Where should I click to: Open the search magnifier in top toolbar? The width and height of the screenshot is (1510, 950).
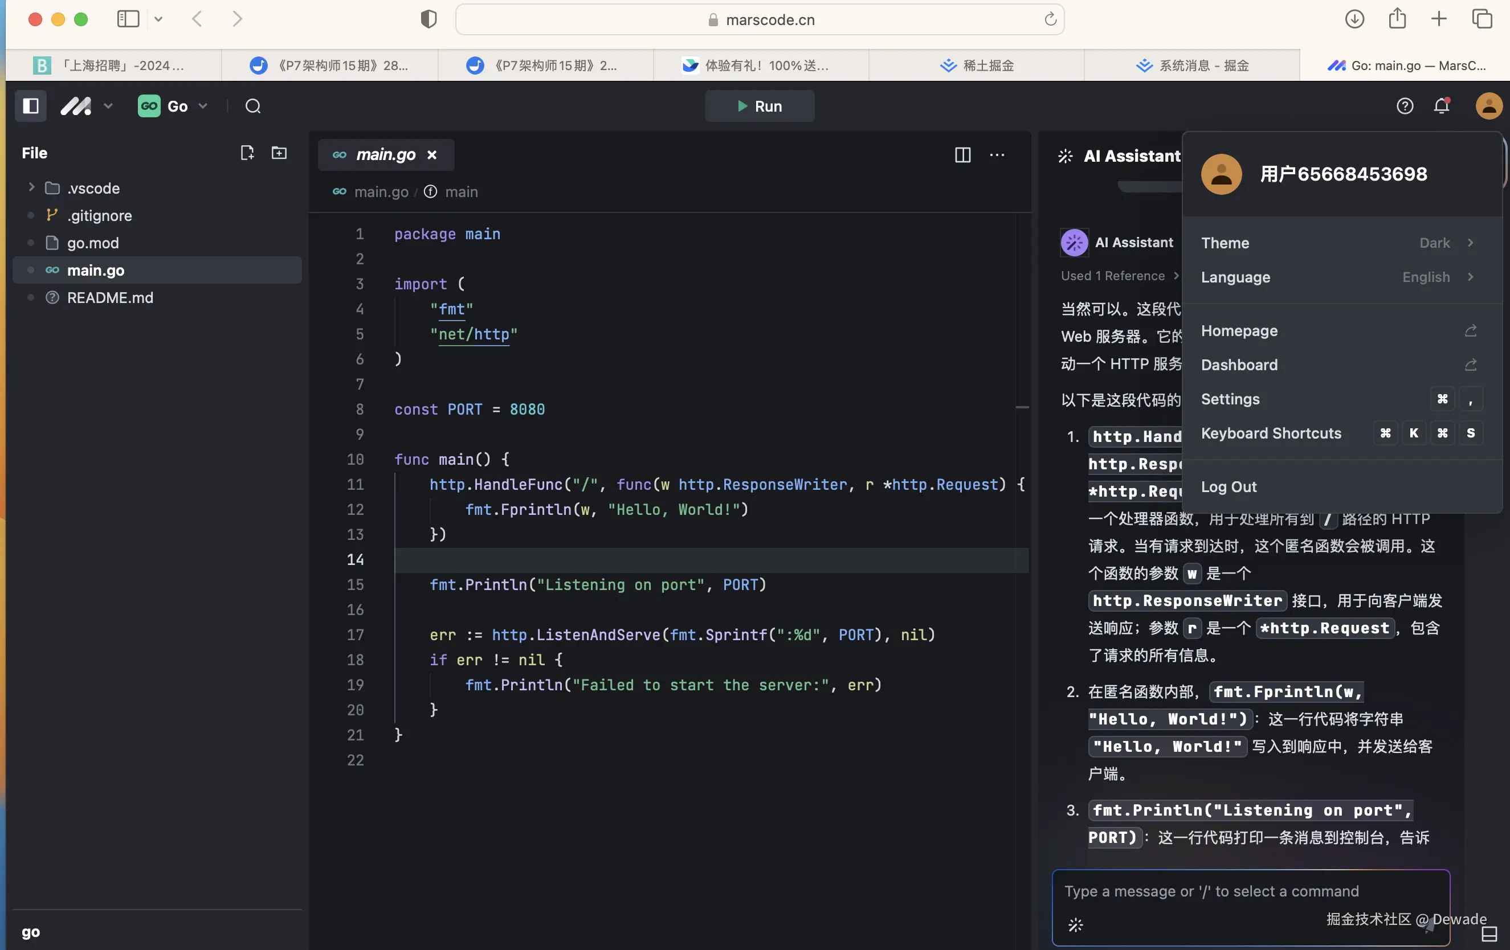click(253, 107)
